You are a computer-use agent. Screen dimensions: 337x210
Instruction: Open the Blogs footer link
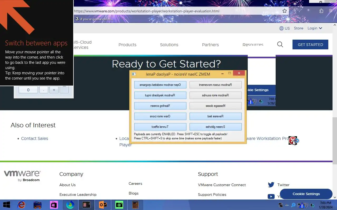point(133,193)
